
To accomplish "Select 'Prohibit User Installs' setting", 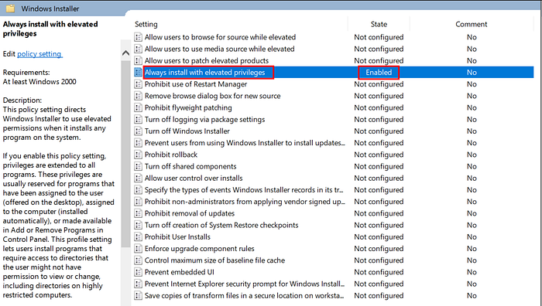I will click(x=177, y=236).
